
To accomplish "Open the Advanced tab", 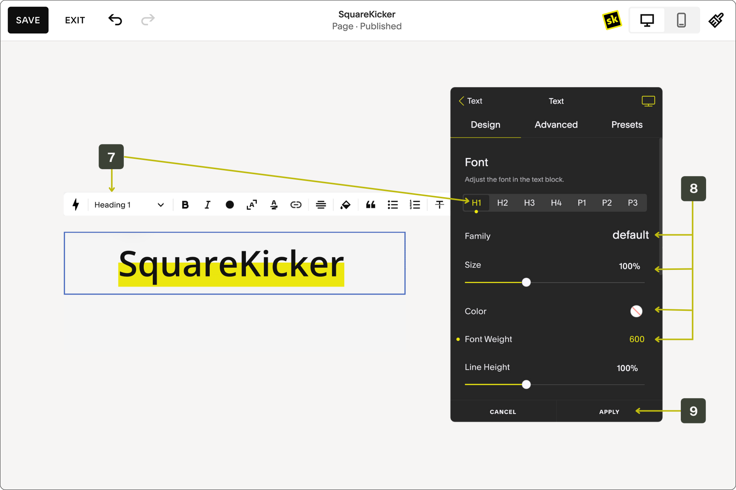I will pos(556,125).
